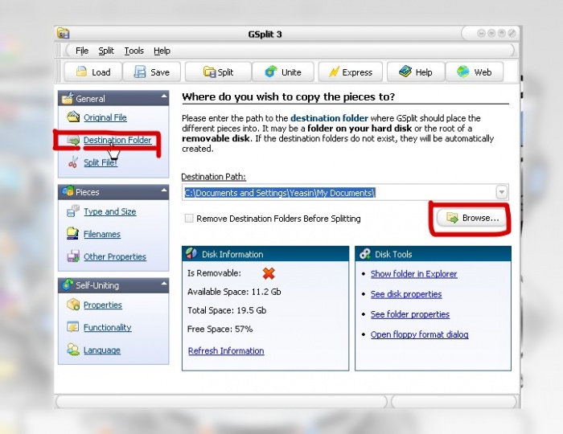This screenshot has height=434, width=563.
Task: Open the Self-Uniting Properties link
Action: pyautogui.click(x=103, y=305)
